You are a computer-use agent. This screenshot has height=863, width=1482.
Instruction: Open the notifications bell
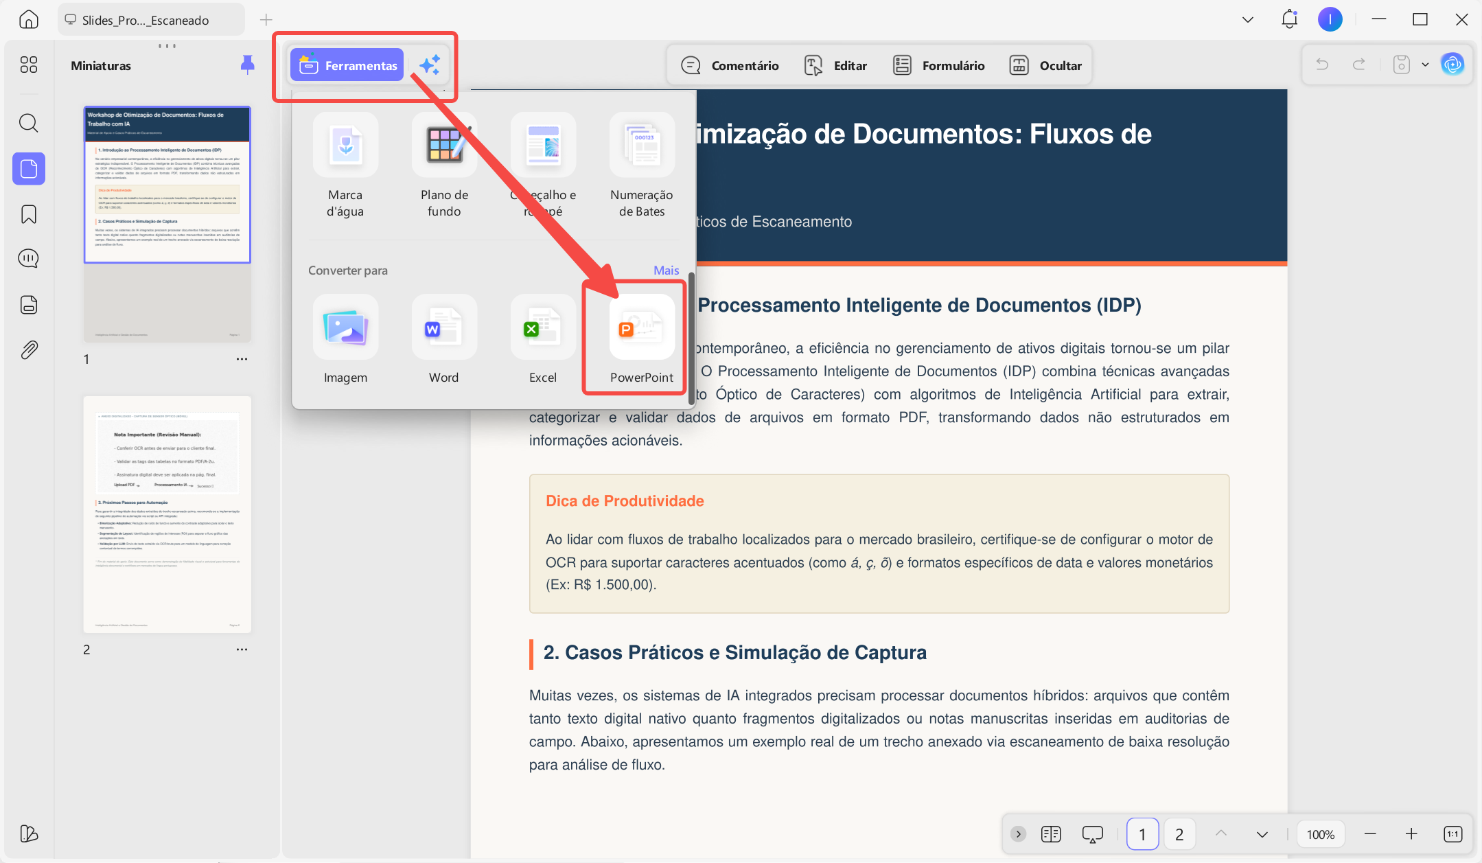coord(1289,19)
